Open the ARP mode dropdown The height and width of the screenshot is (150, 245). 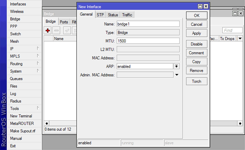(176, 66)
